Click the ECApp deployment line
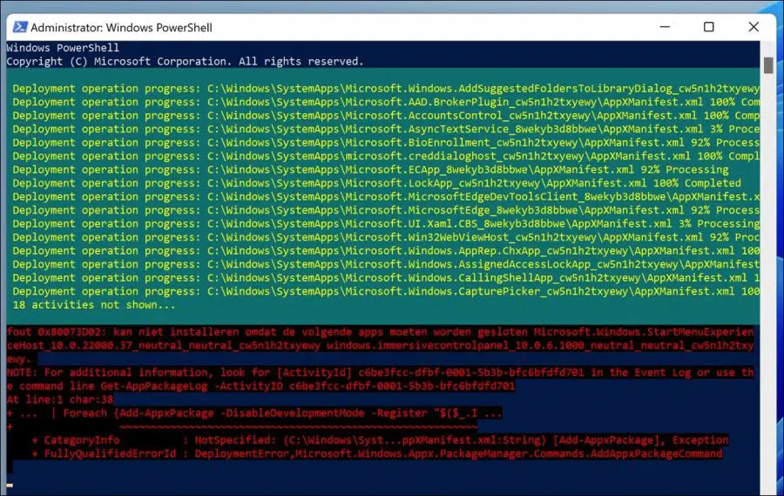 click(x=370, y=170)
